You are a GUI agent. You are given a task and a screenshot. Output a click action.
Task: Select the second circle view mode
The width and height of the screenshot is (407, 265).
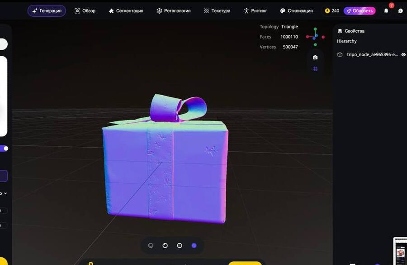(165, 246)
